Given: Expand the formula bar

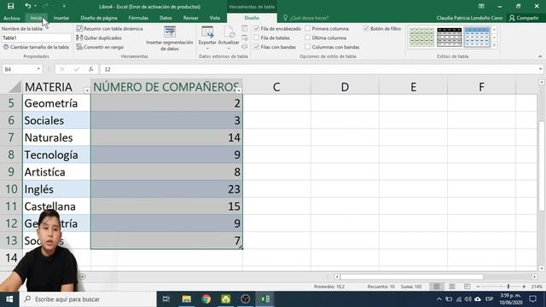Looking at the screenshot, I should point(540,69).
